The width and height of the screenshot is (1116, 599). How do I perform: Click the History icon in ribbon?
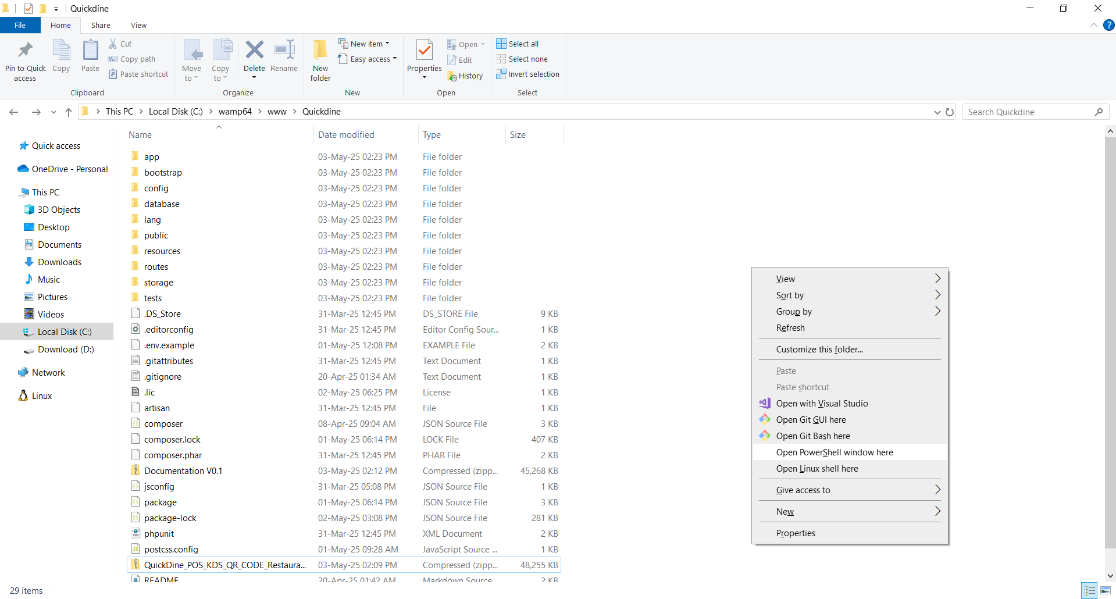452,76
